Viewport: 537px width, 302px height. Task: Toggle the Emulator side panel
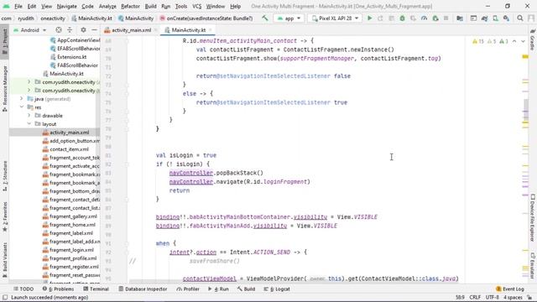click(x=533, y=265)
